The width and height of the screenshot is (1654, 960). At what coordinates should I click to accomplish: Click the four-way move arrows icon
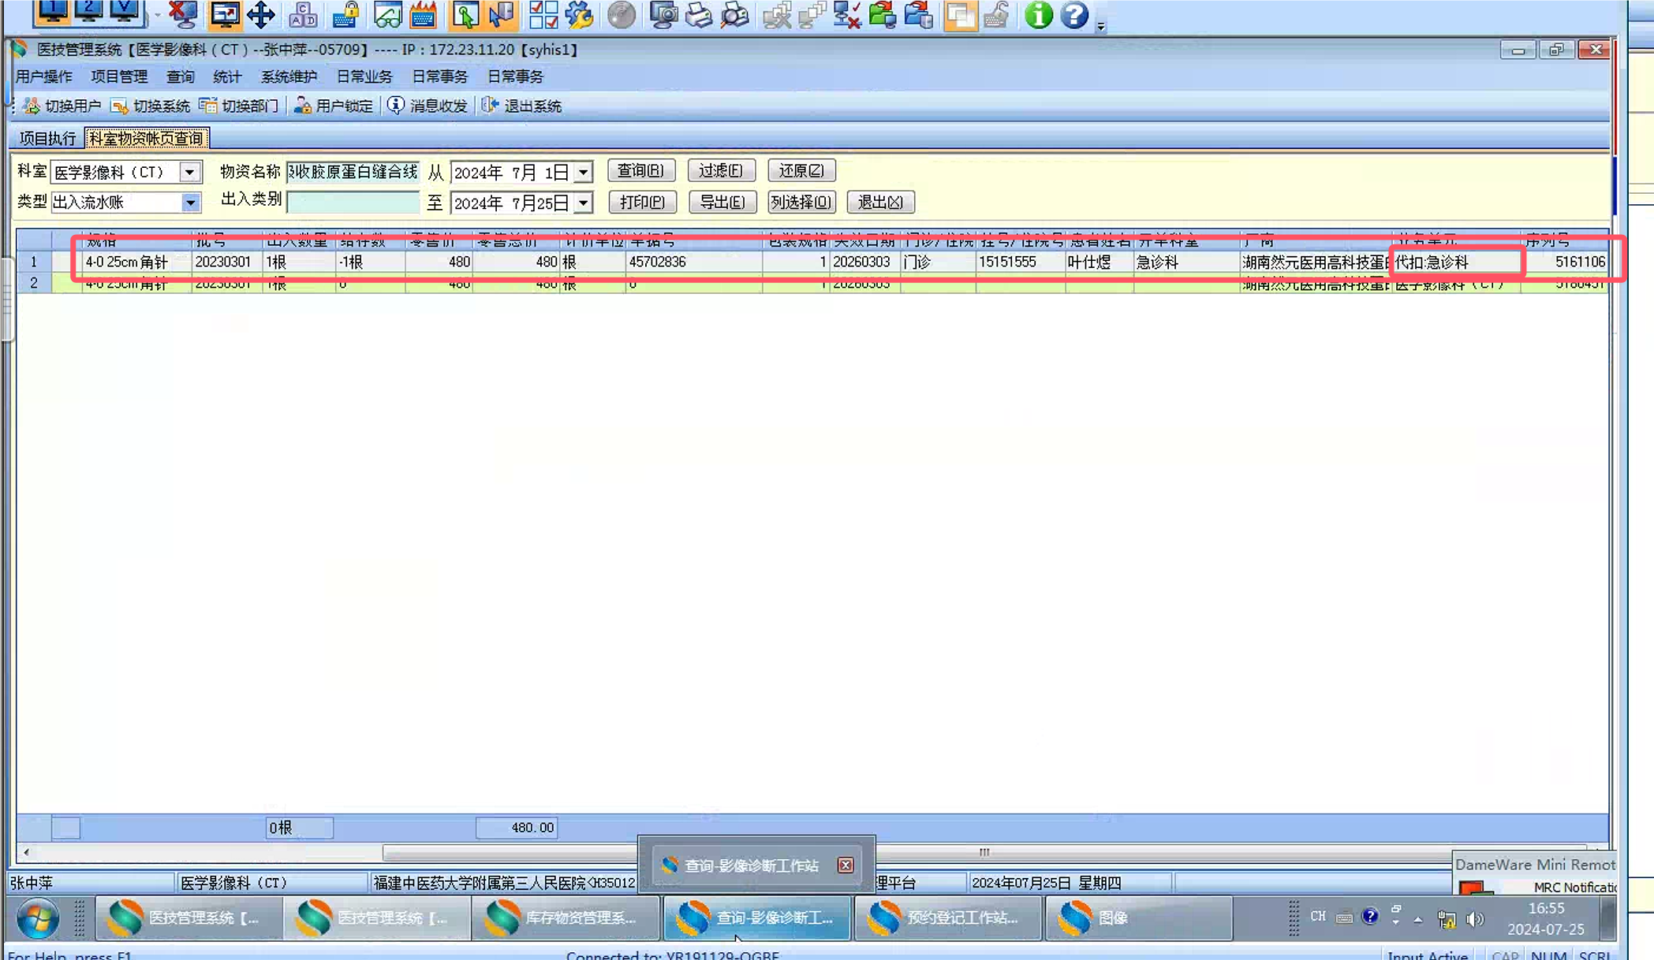point(260,14)
